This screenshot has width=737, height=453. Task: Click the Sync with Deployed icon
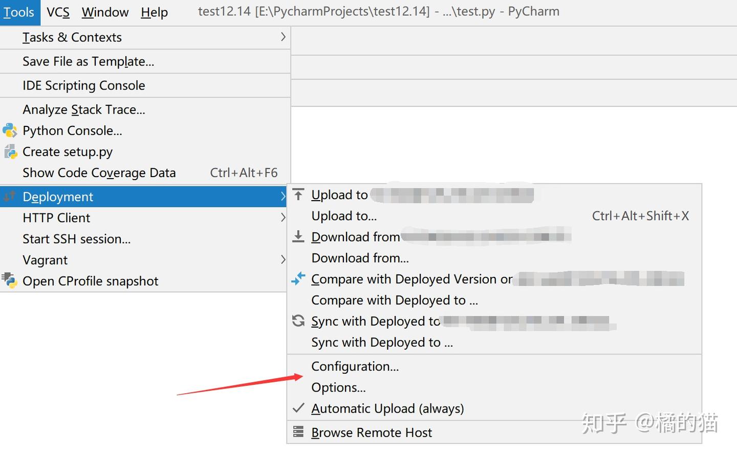point(298,321)
